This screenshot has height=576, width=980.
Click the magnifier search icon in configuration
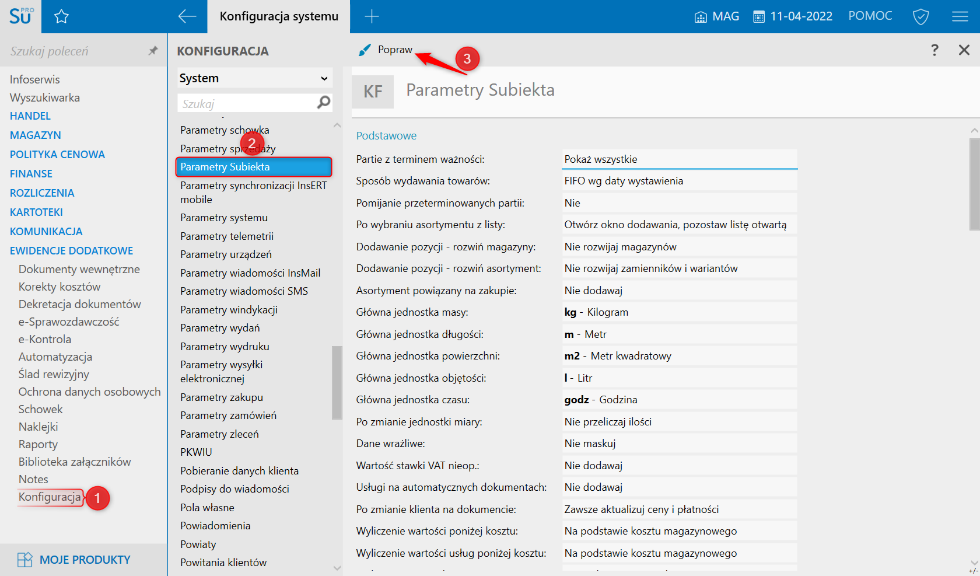pos(323,103)
